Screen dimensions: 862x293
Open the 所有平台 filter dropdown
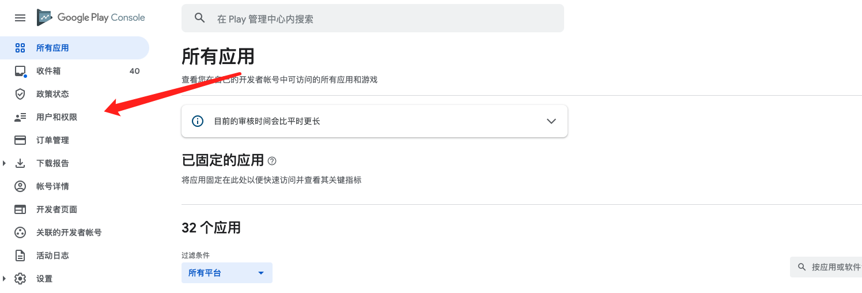click(x=227, y=273)
